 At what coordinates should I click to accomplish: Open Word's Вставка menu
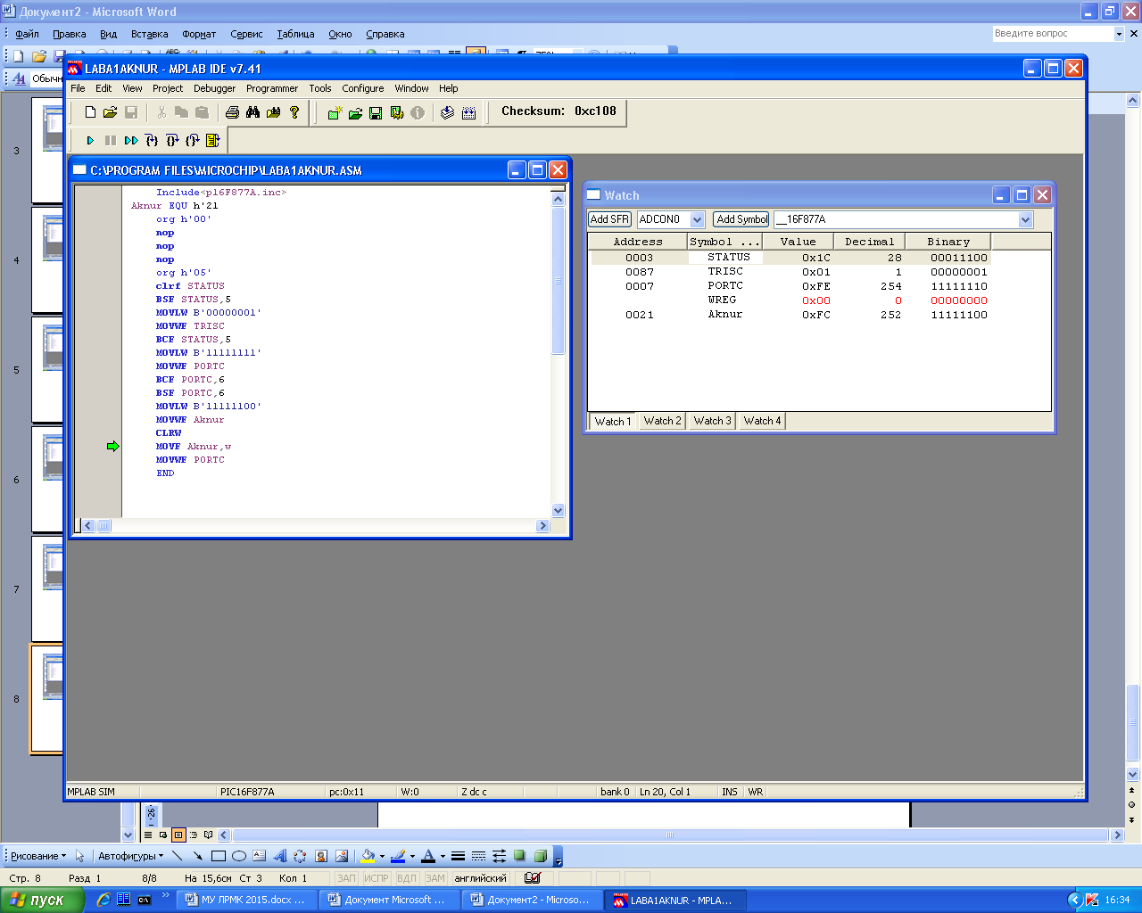point(149,34)
